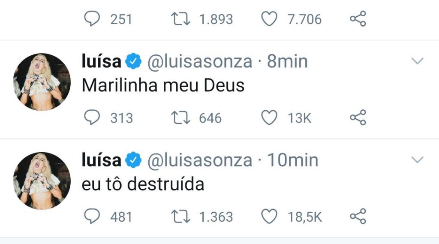
Task: Click the "luísa" display name on 8min tweet
Action: click(x=102, y=62)
